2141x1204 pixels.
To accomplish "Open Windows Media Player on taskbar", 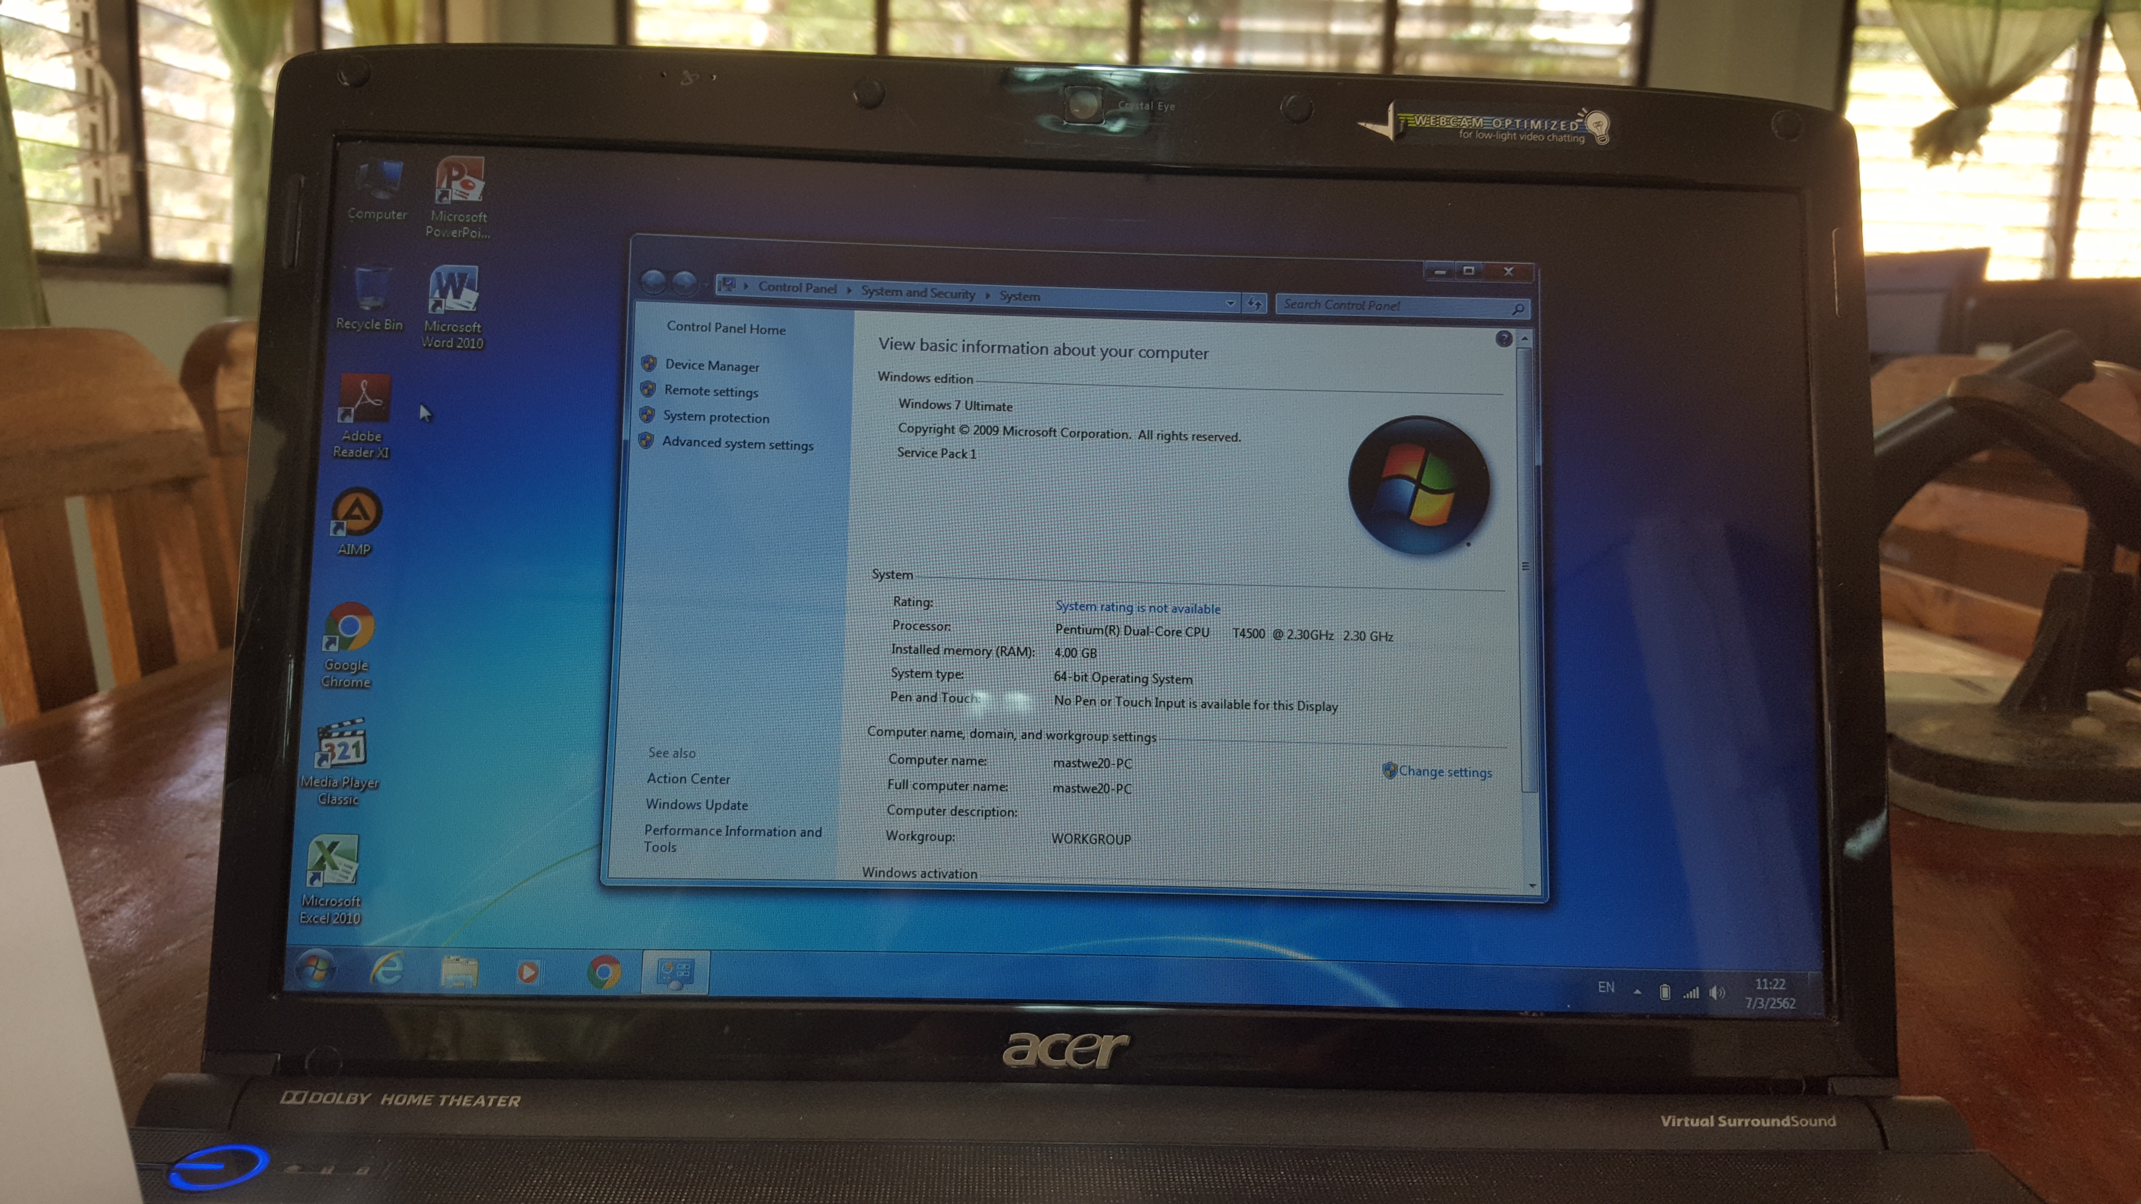I will [529, 971].
